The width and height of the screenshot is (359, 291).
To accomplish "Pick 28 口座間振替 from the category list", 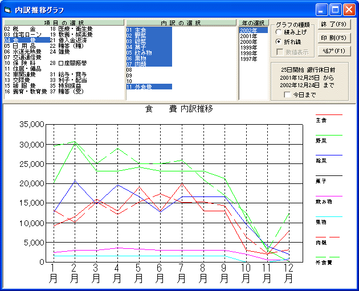I will point(71,63).
